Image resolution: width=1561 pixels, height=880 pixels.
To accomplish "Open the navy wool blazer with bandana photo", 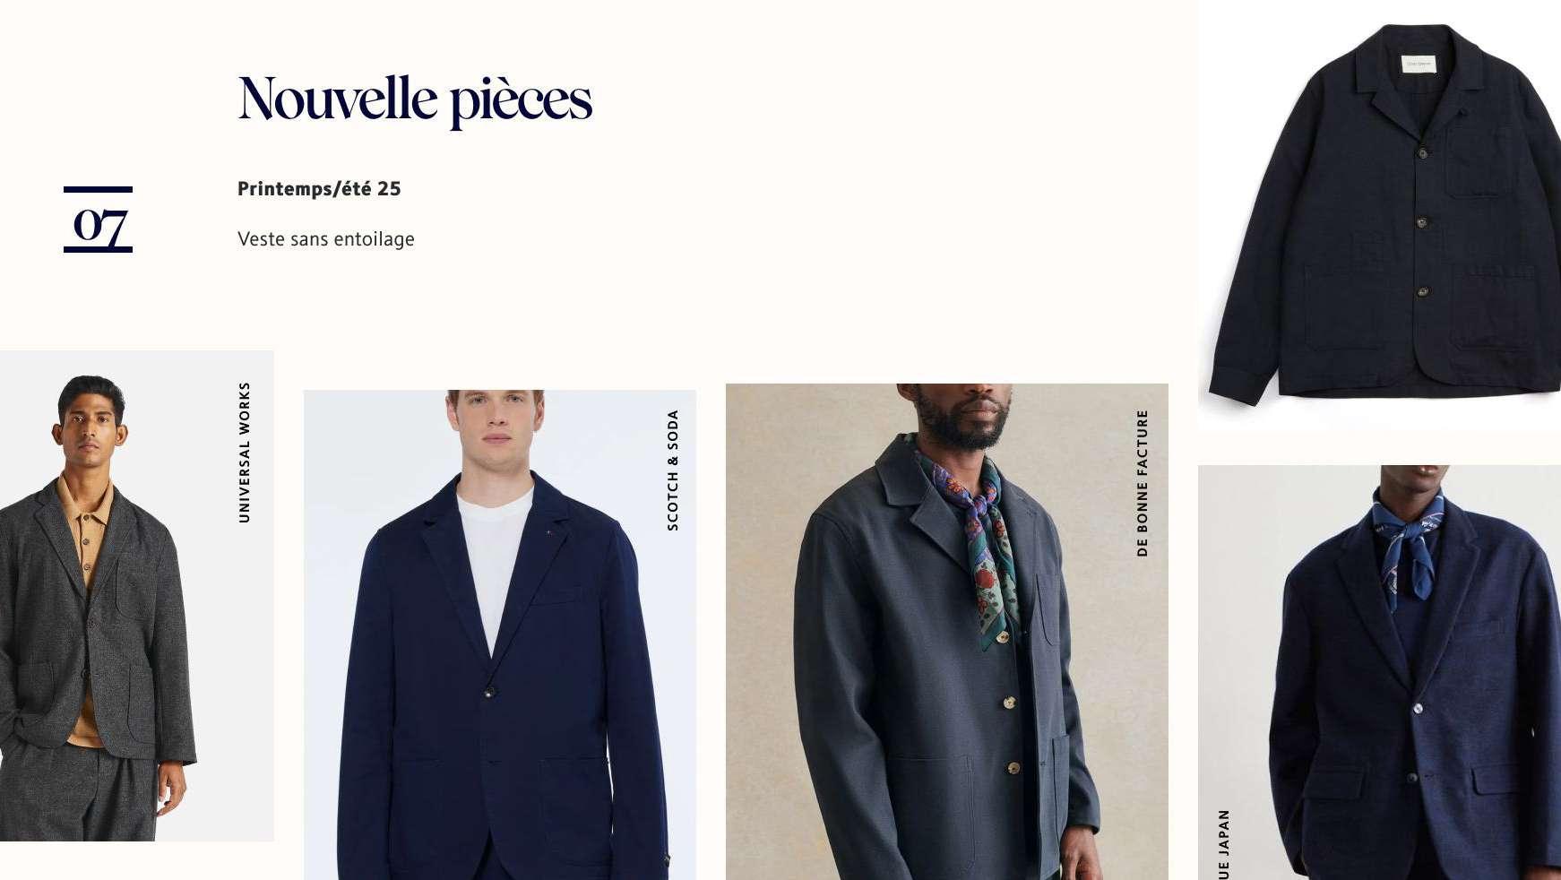I will point(1380,672).
